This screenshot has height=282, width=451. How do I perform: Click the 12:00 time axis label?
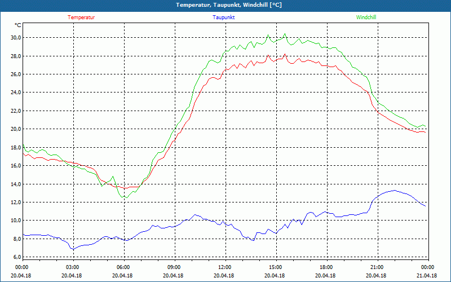tap(224, 267)
